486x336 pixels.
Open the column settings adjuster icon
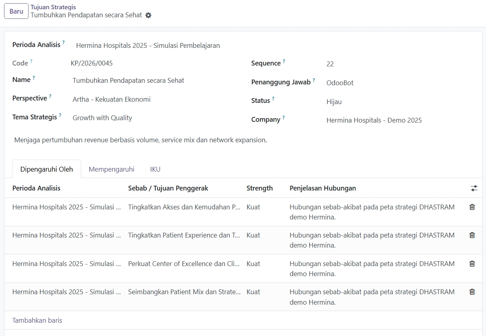click(x=474, y=188)
